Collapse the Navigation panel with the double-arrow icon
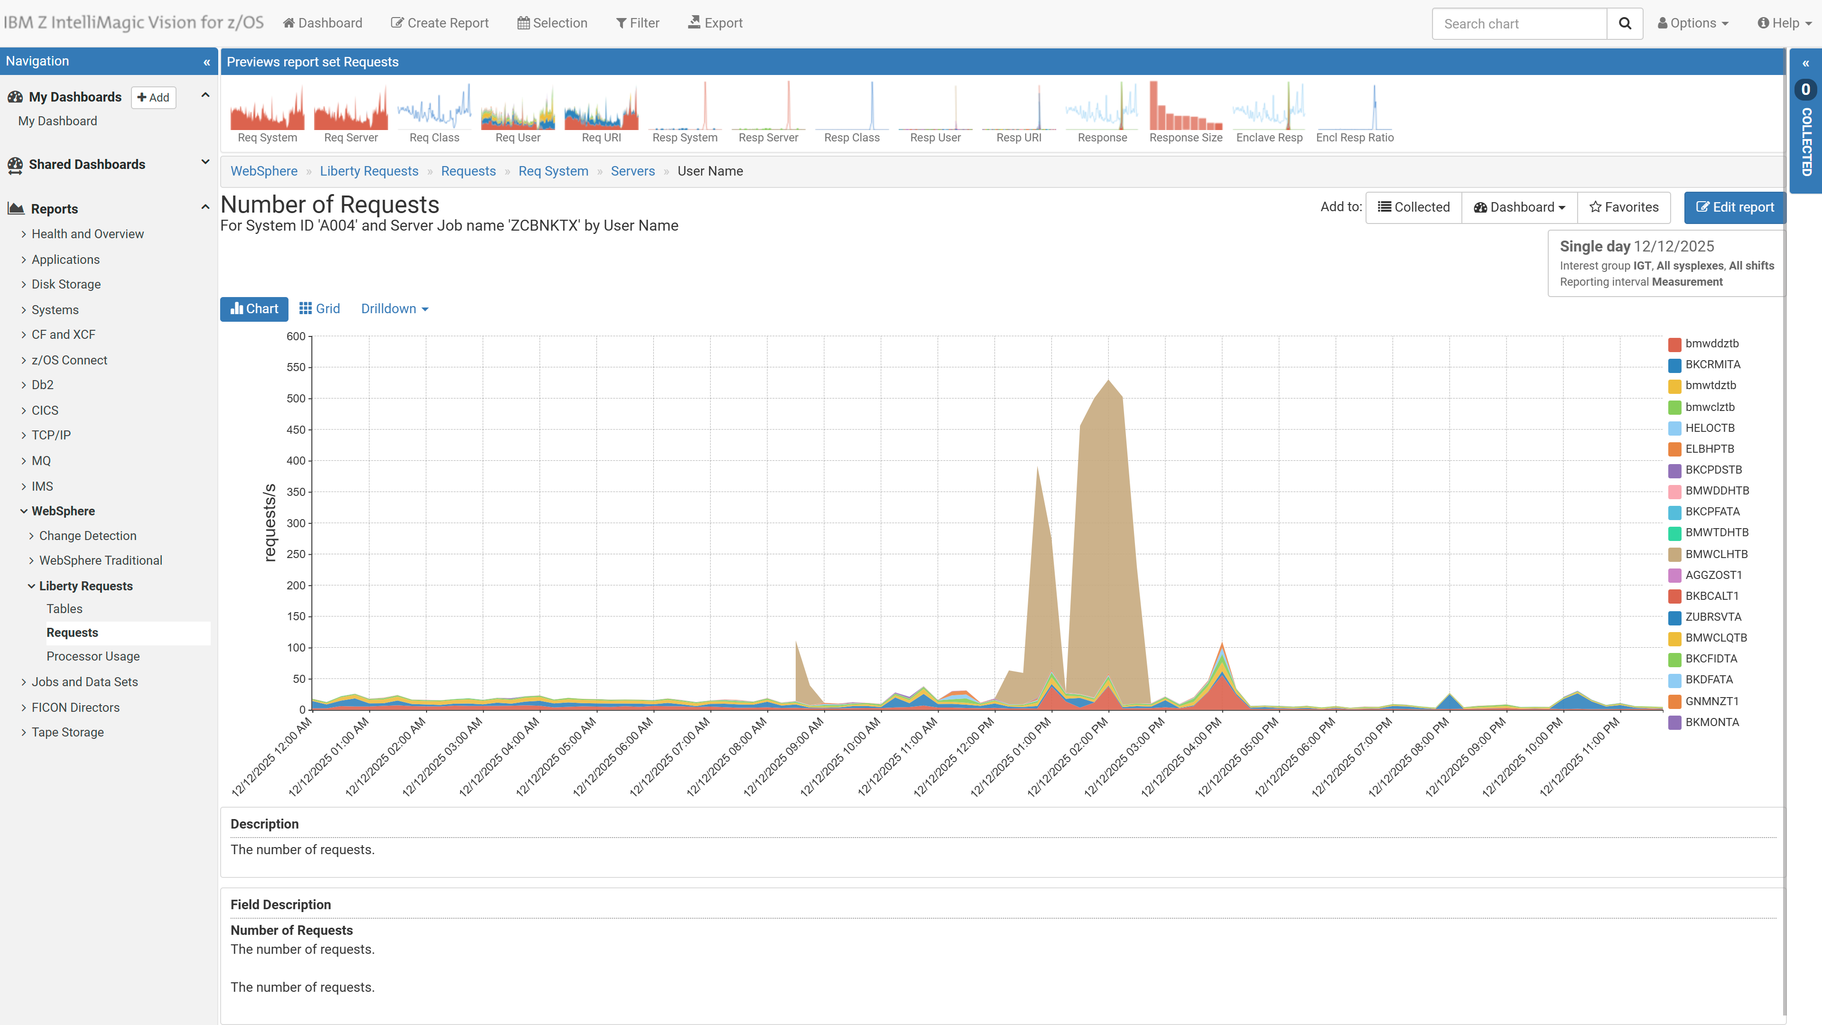This screenshot has height=1025, width=1822. pos(206,62)
